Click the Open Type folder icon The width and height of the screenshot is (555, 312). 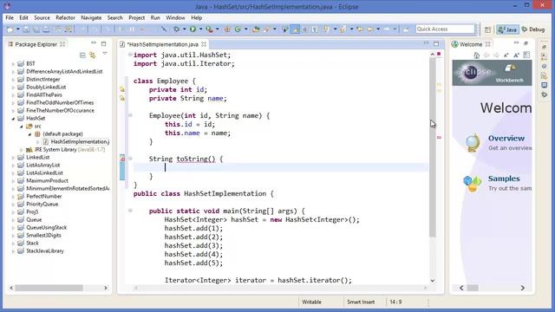(x=256, y=29)
